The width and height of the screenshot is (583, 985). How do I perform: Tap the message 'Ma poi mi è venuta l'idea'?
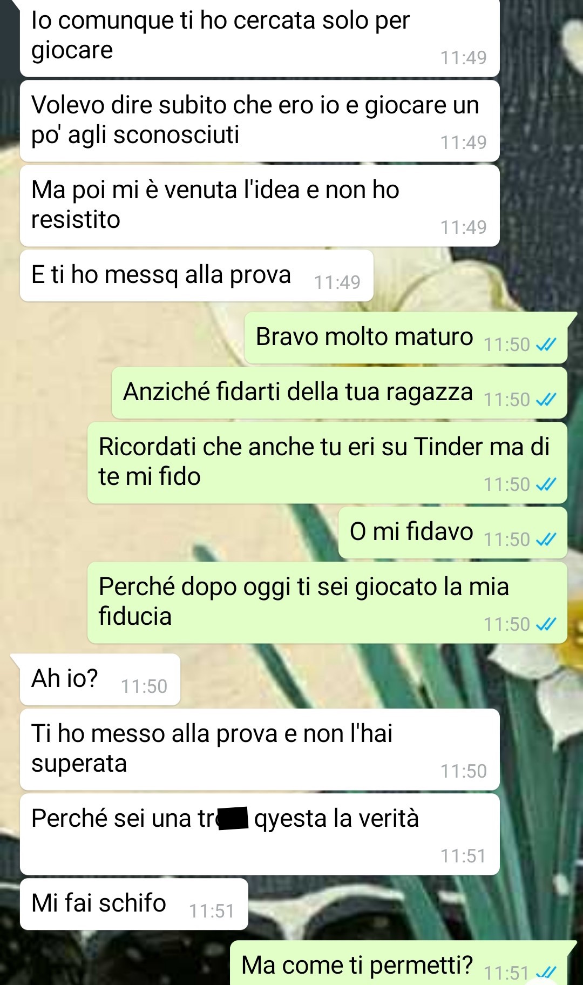[x=260, y=206]
